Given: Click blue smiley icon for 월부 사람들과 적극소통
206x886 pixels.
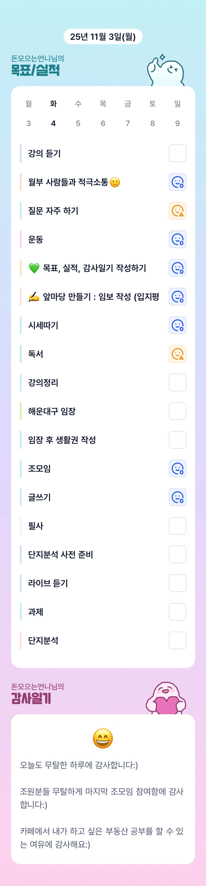Looking at the screenshot, I should (177, 182).
